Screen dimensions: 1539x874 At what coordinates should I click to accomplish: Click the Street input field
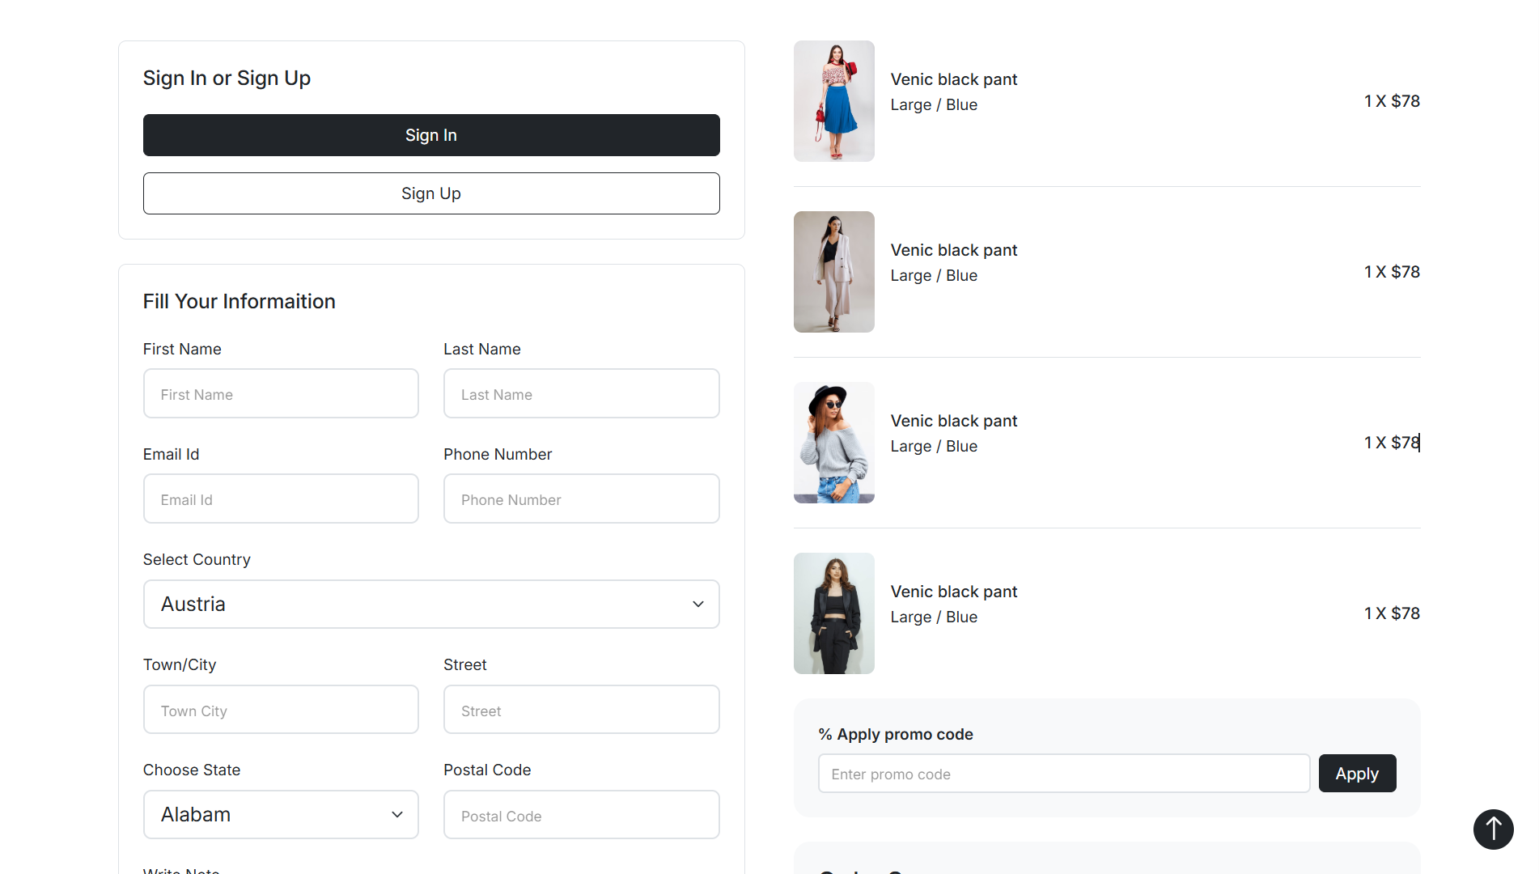[x=581, y=710]
